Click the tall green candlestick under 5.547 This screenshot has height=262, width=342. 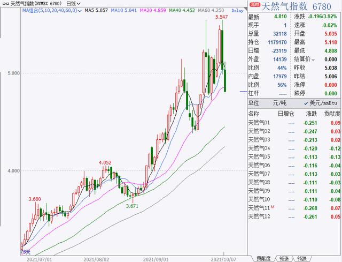pos(222,50)
